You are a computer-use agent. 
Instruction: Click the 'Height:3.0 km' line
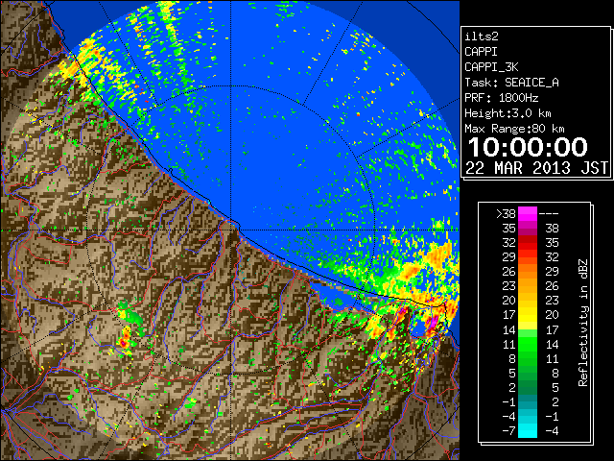click(508, 113)
